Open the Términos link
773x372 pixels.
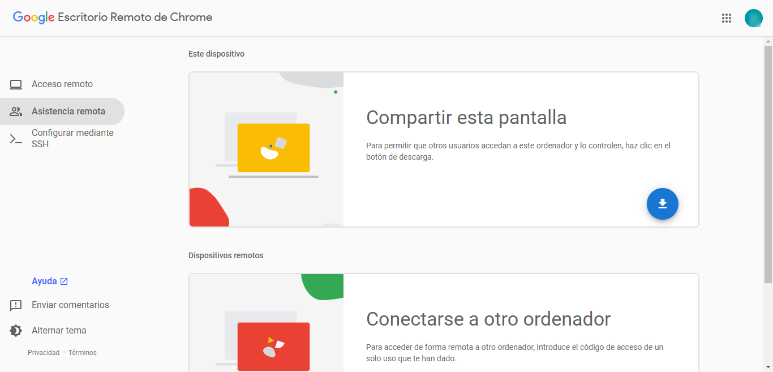tap(83, 353)
